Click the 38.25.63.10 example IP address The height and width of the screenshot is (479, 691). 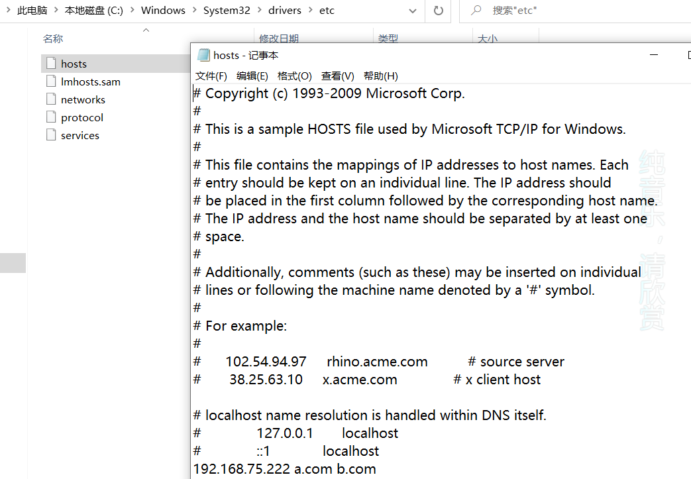point(266,380)
